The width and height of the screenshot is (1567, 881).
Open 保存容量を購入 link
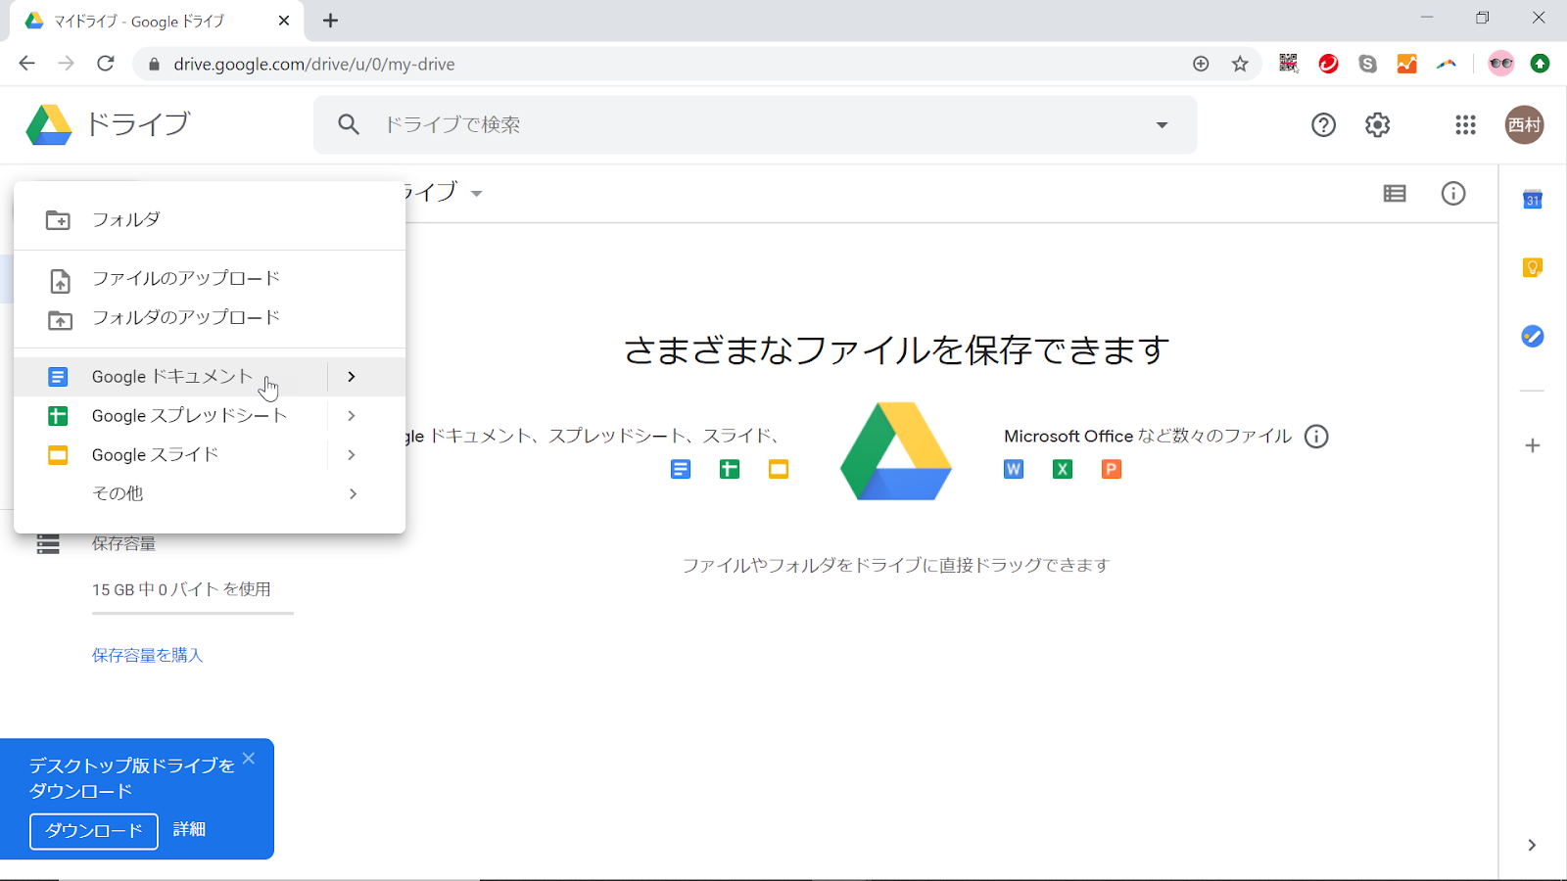147,655
